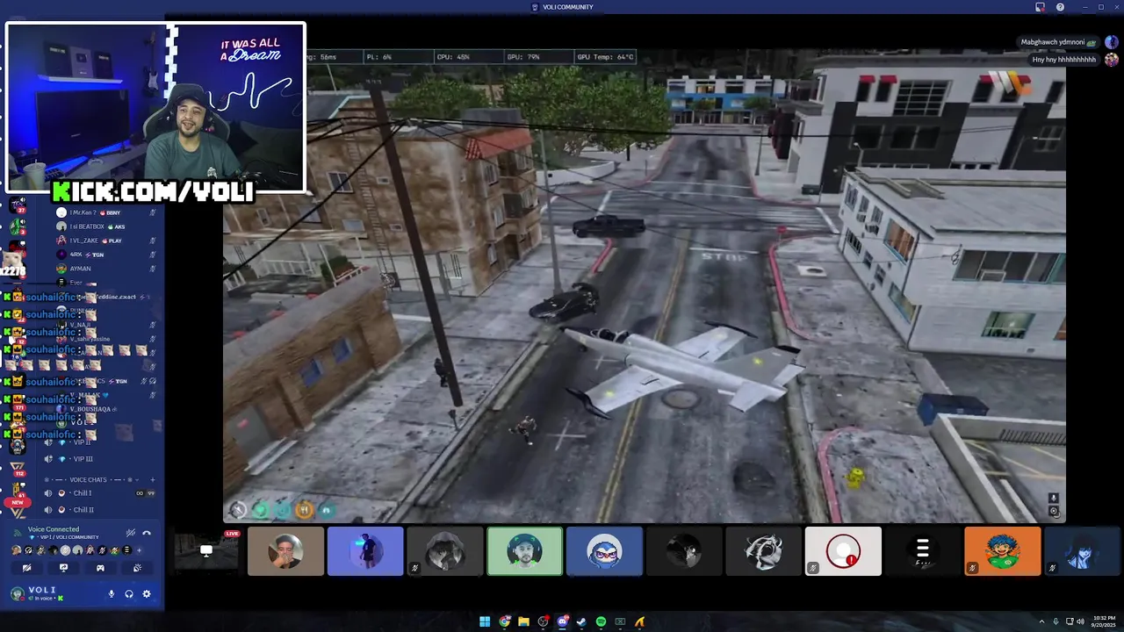
Task: Open the Discord inbox icon in the title bar
Action: tap(1040, 7)
